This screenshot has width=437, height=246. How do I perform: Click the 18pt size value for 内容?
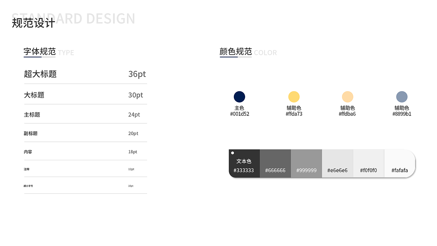pyautogui.click(x=132, y=152)
